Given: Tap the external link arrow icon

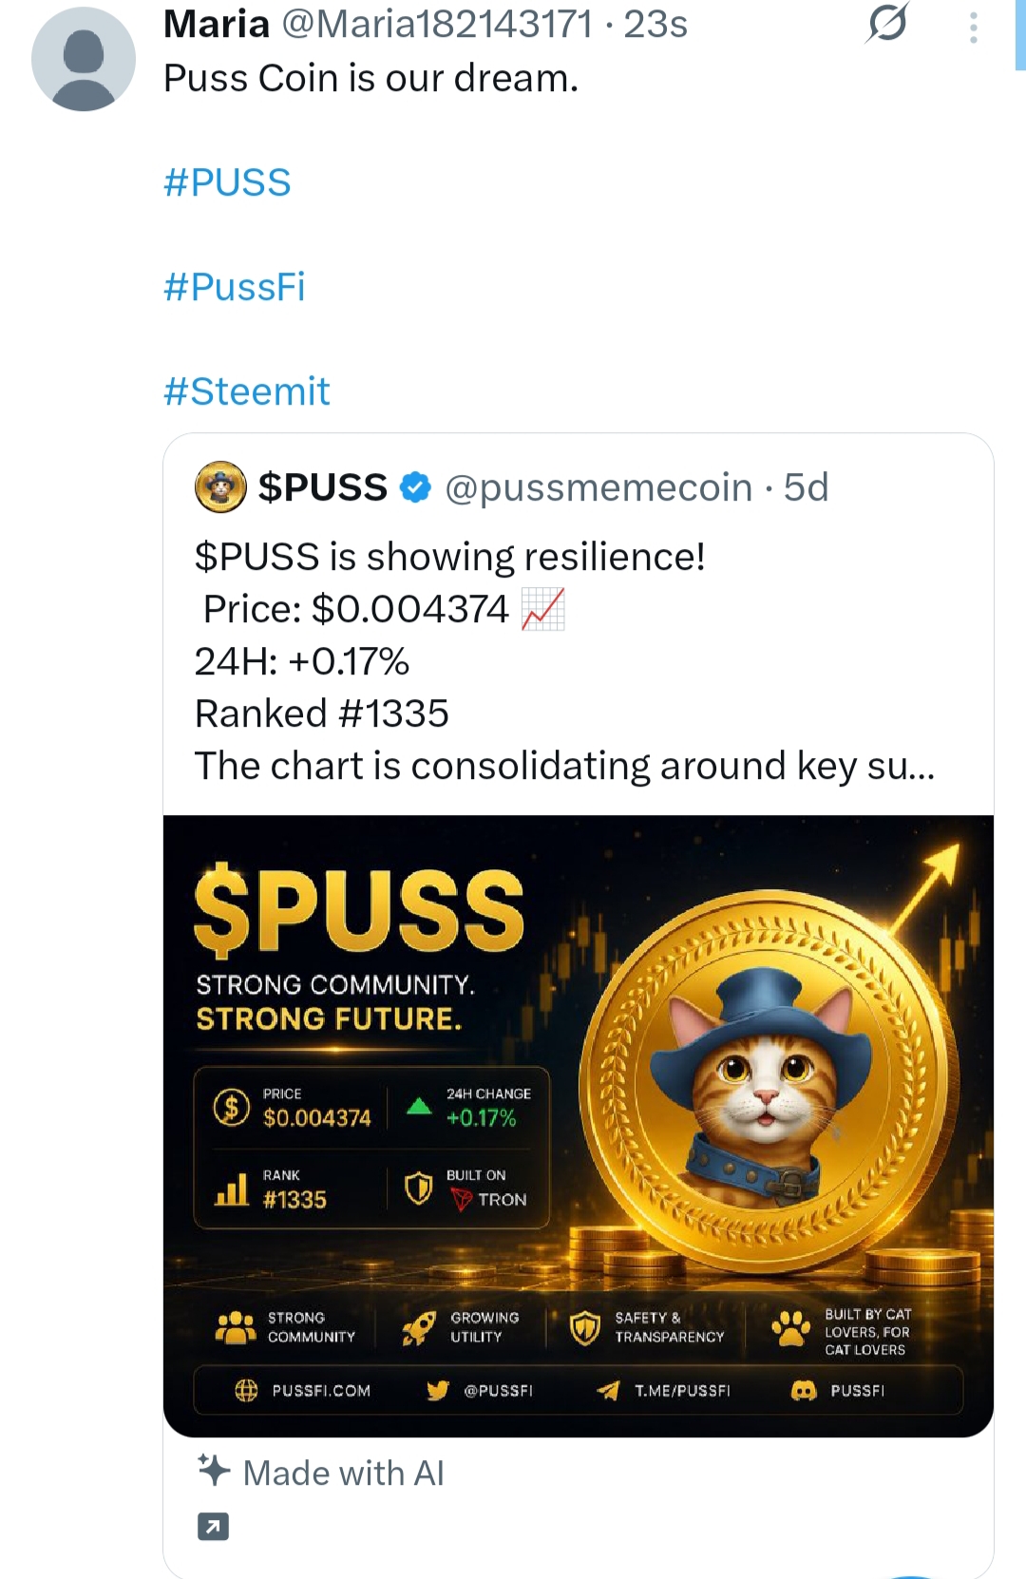Looking at the screenshot, I should [213, 1527].
